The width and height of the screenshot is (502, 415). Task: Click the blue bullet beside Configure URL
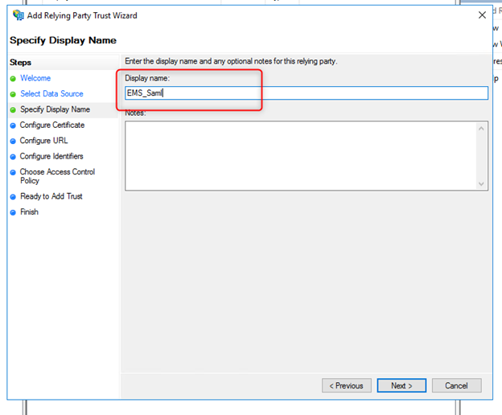[x=13, y=141]
